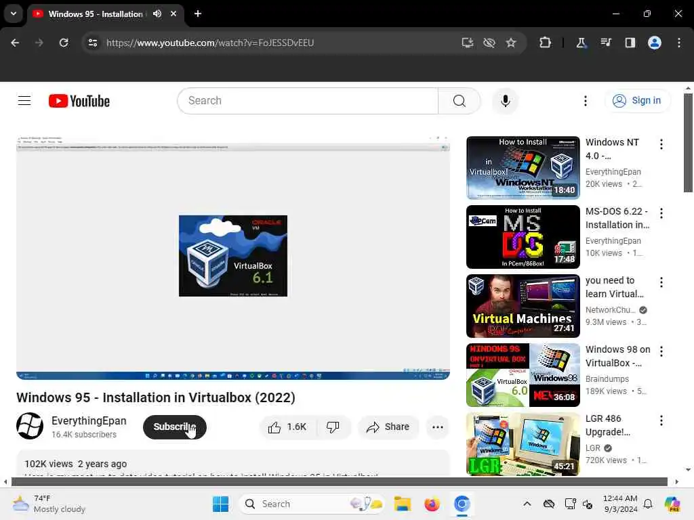Open media controls icon in toolbar
Image resolution: width=694 pixels, height=520 pixels.
(605, 43)
